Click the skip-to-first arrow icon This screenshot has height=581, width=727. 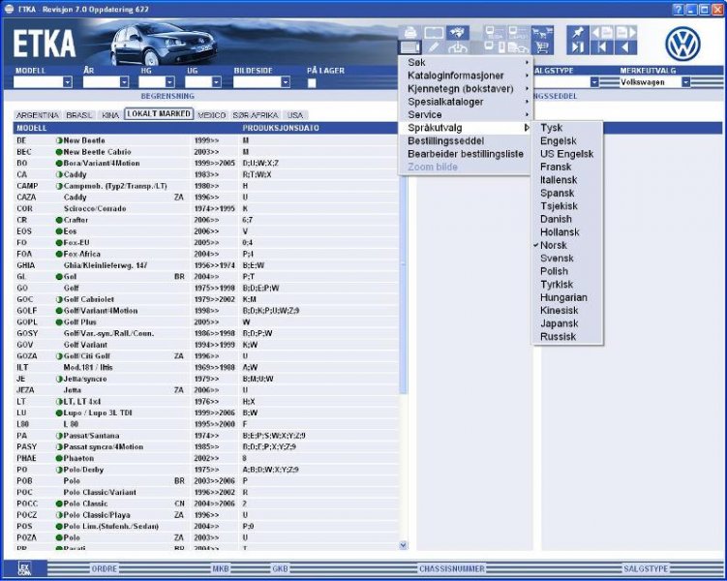point(601,46)
